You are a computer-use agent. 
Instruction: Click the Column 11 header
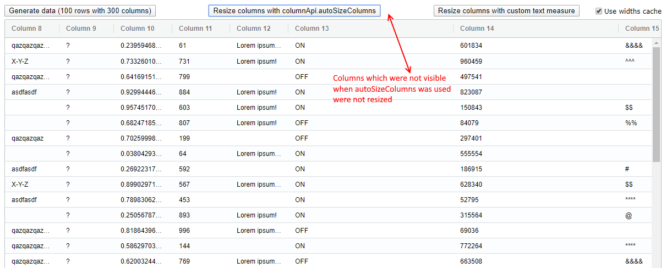(195, 29)
